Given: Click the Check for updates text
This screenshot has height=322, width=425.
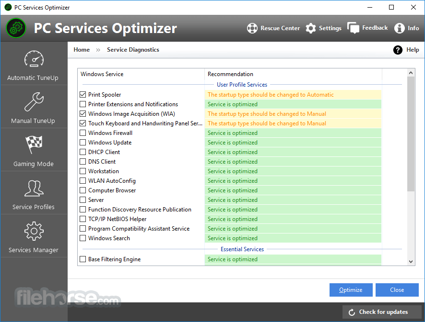Looking at the screenshot, I should 383,312.
